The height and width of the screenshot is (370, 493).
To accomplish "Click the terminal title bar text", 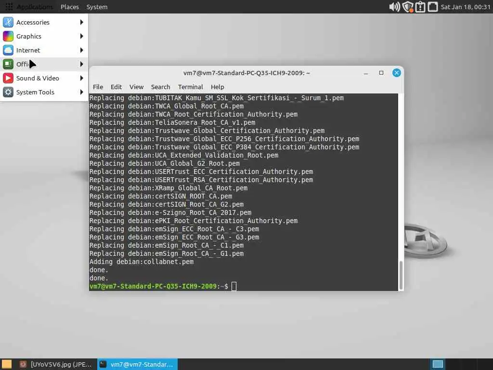I will [246, 73].
